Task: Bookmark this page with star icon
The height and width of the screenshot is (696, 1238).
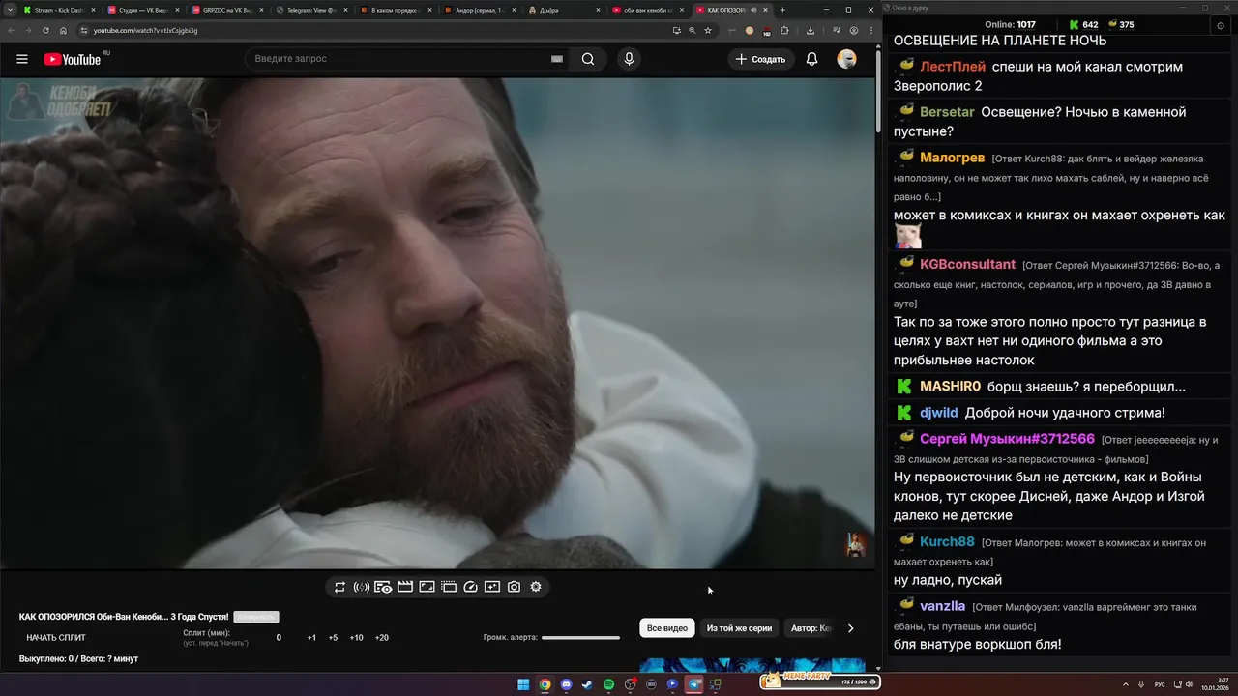Action: point(708,30)
